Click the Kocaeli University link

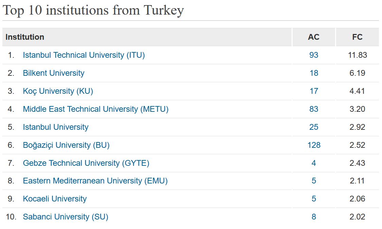[55, 199]
